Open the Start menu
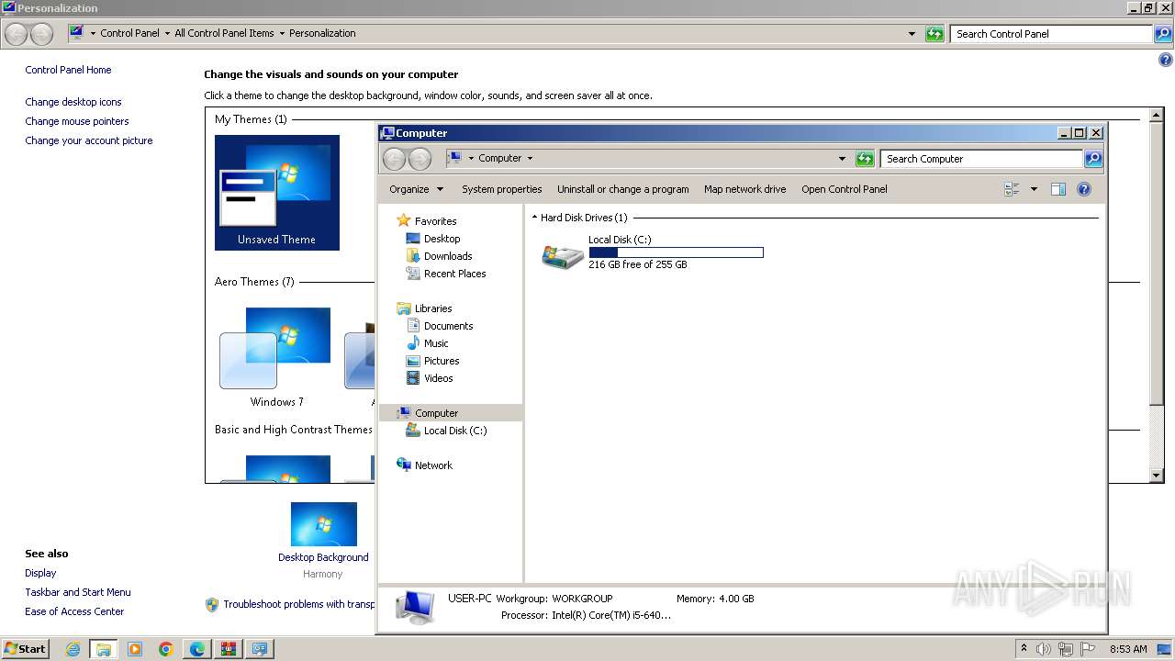 tap(25, 649)
